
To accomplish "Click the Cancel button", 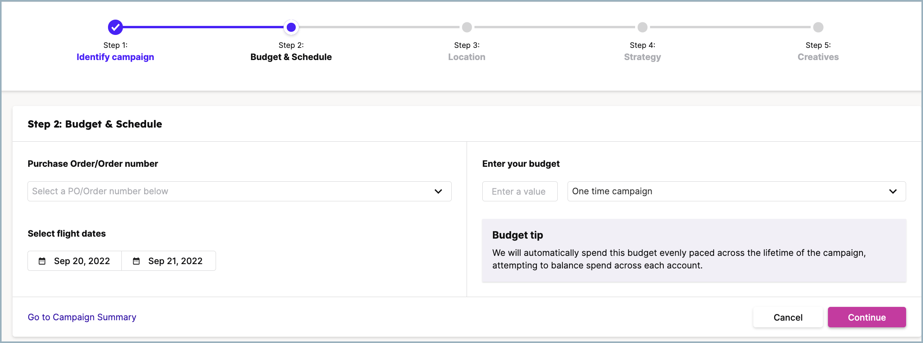I will pyautogui.click(x=788, y=317).
